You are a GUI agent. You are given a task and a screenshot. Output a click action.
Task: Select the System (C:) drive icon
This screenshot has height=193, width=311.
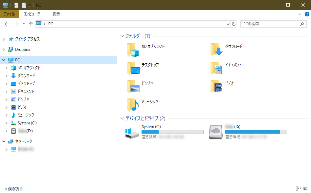(132, 133)
